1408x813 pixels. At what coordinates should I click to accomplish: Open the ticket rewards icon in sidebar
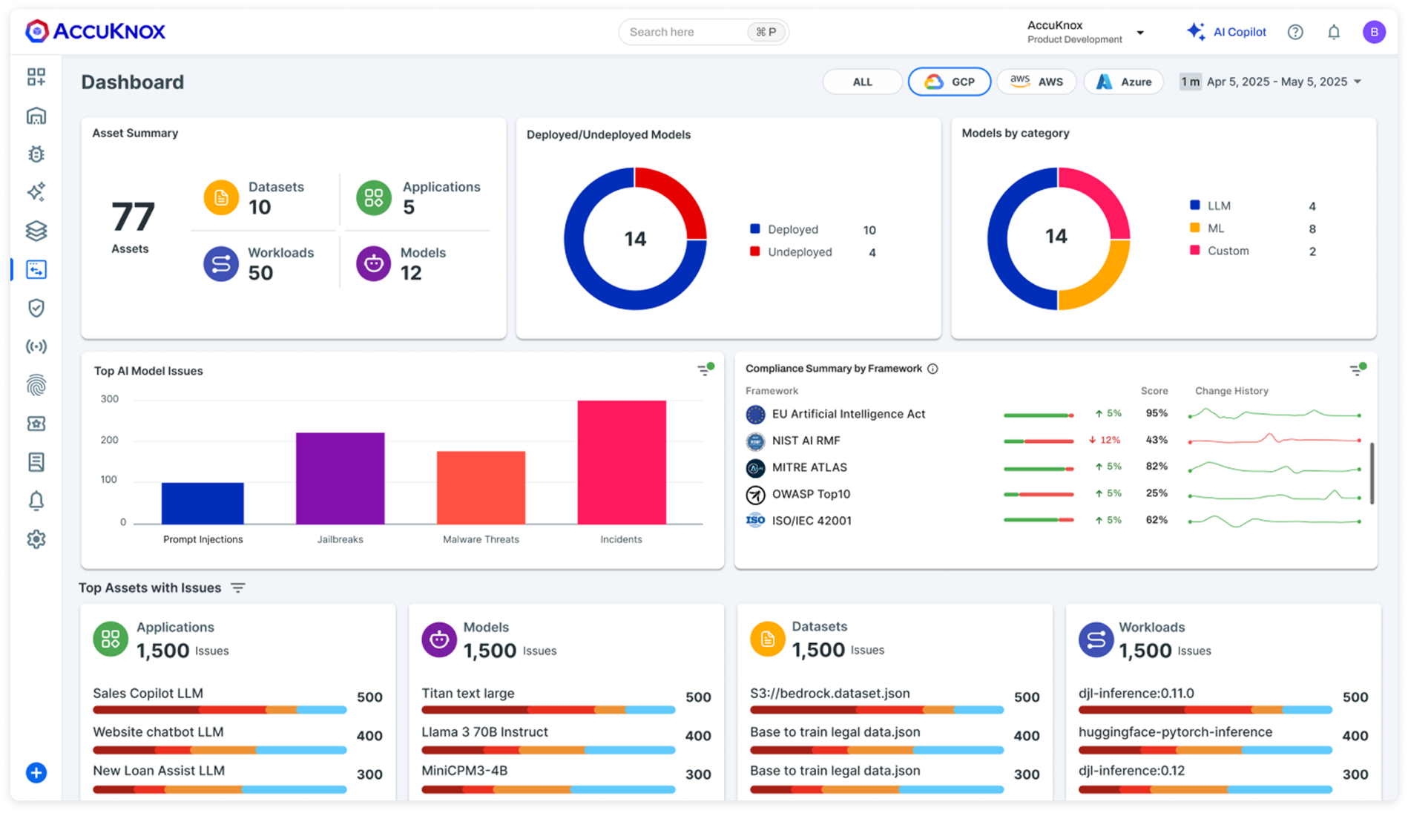click(37, 424)
